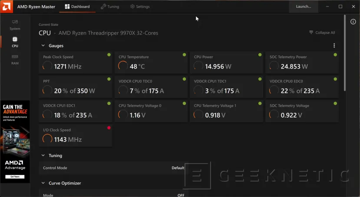Click the SOC Telemetry Voltage gauge dial
The width and height of the screenshot is (360, 197).
(x=274, y=115)
